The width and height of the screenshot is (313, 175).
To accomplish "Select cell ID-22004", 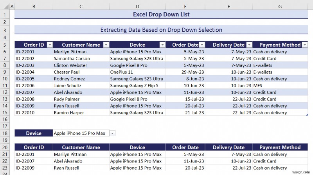I will pyautogui.click(x=34, y=72).
